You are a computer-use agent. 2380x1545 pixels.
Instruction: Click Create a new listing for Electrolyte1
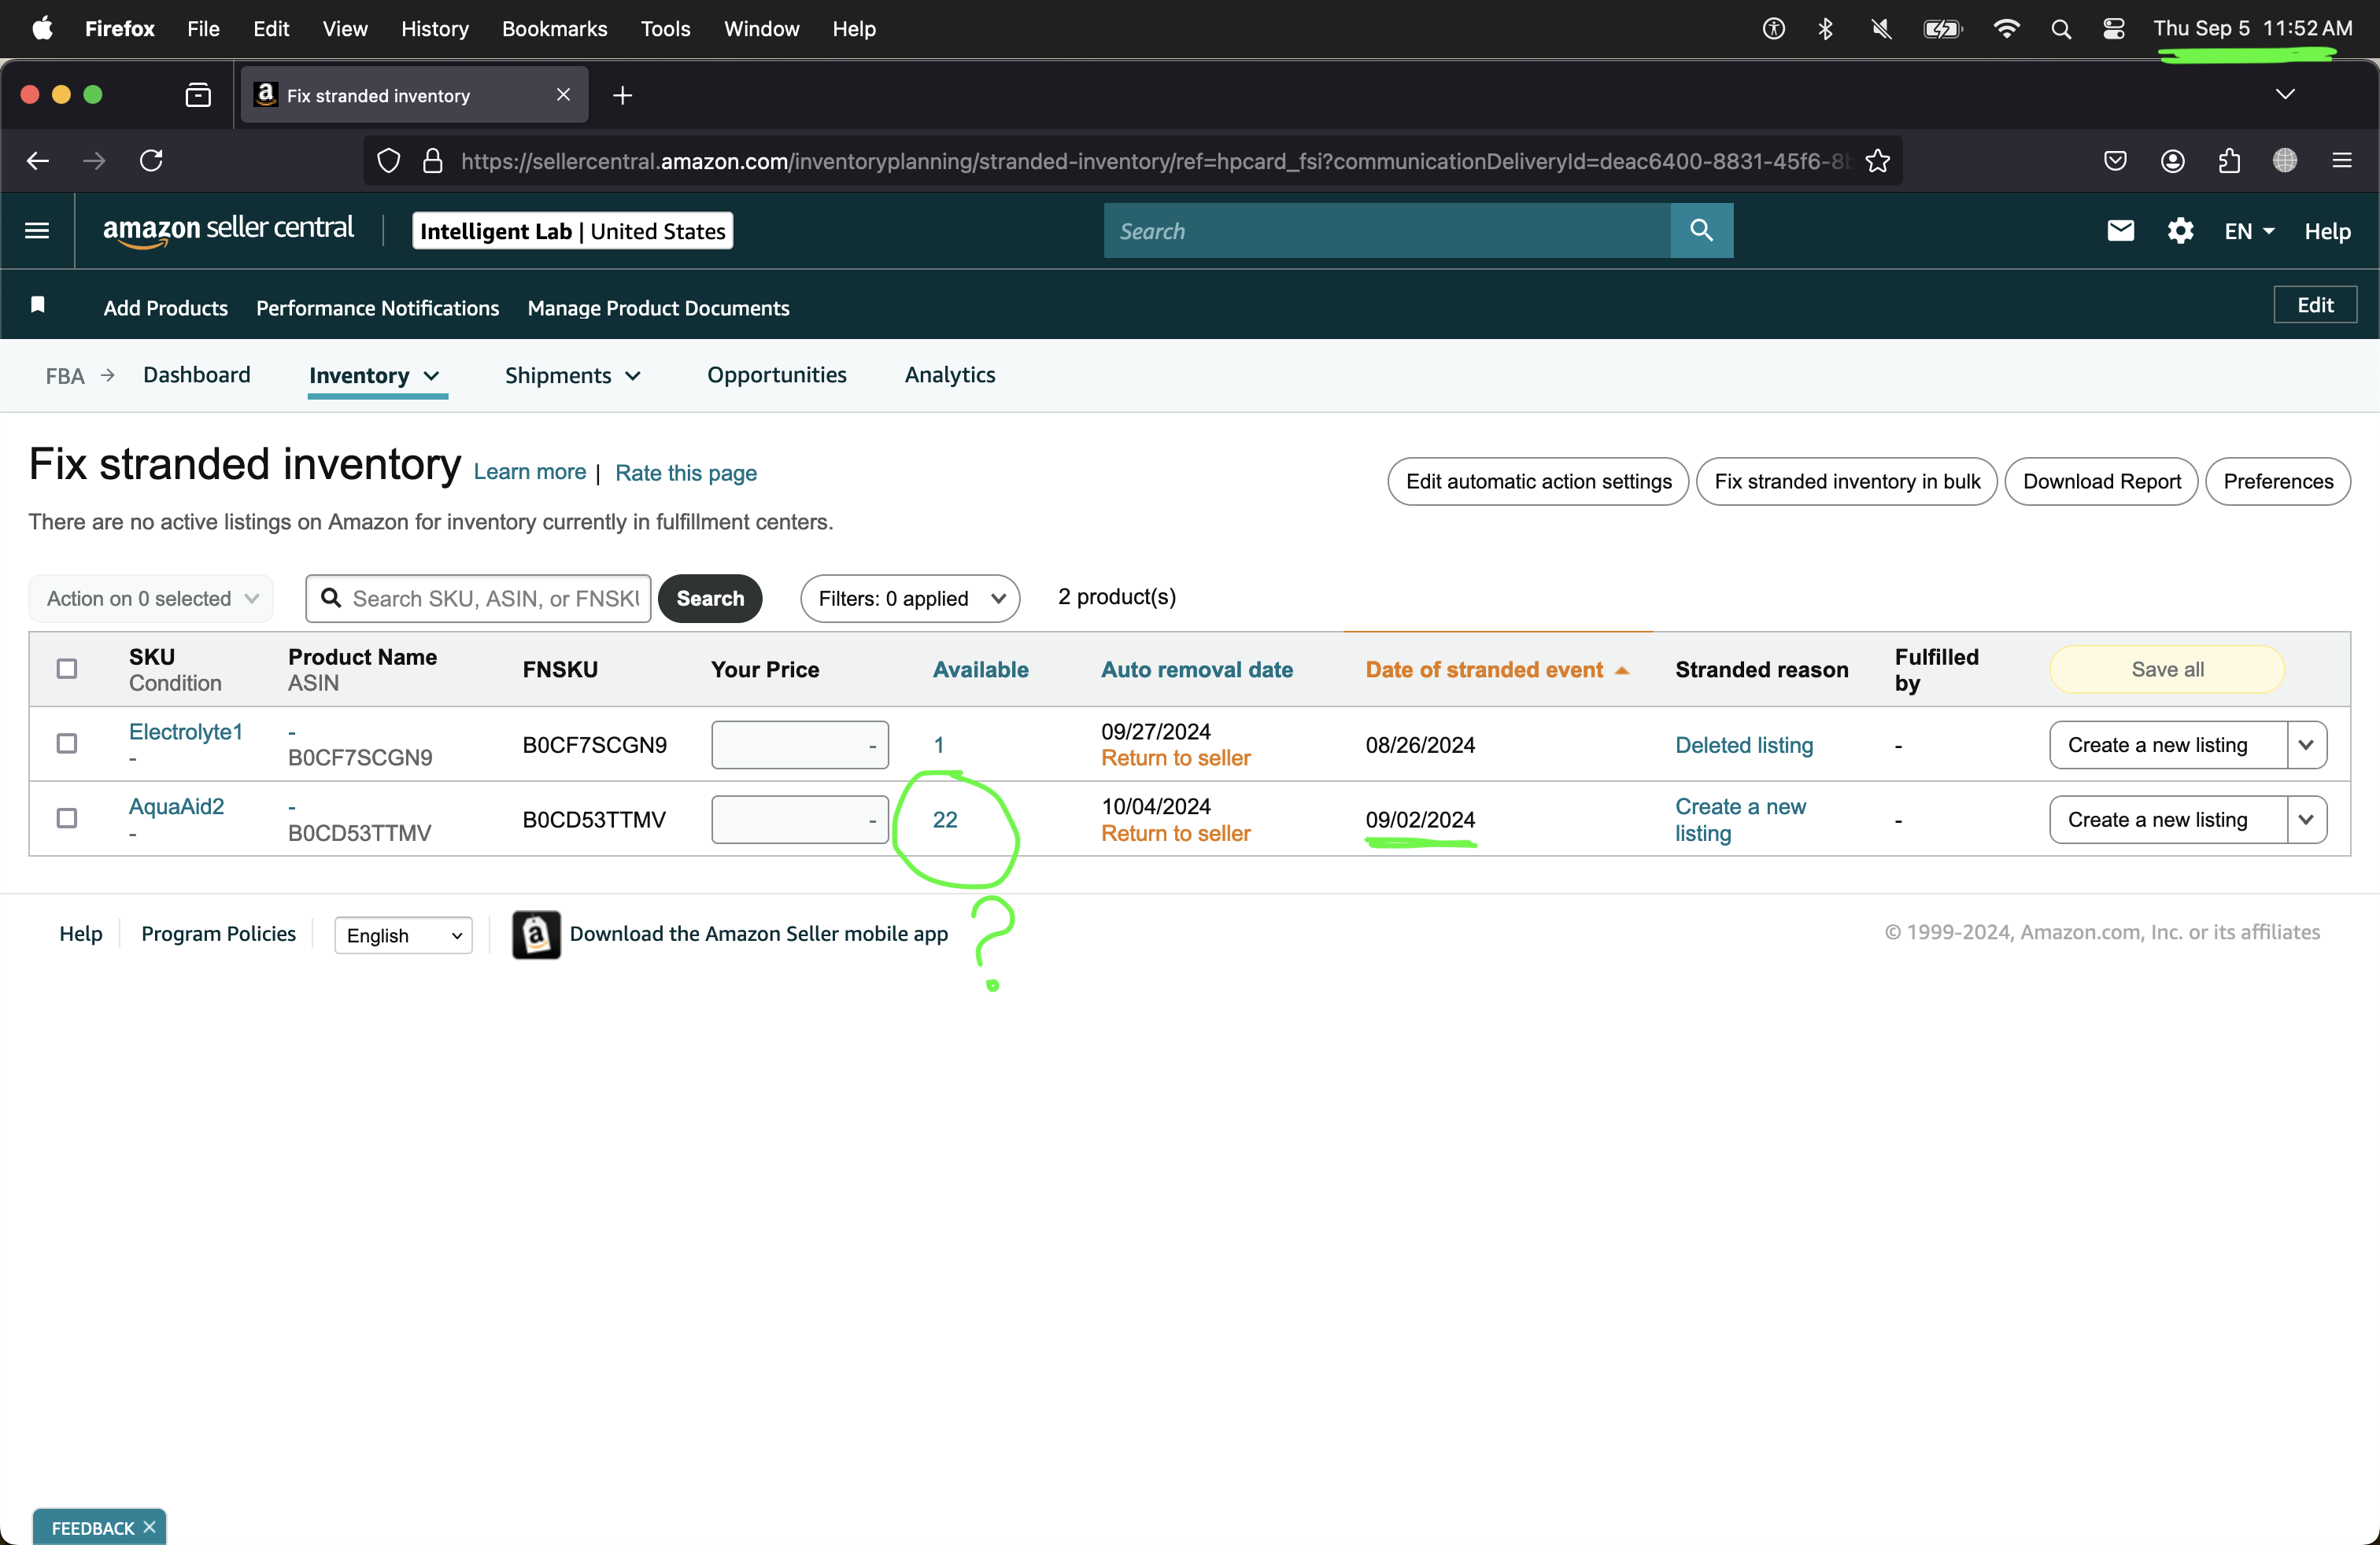(2168, 744)
